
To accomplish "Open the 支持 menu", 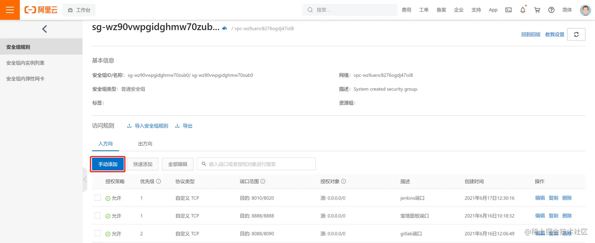I will pyautogui.click(x=476, y=10).
